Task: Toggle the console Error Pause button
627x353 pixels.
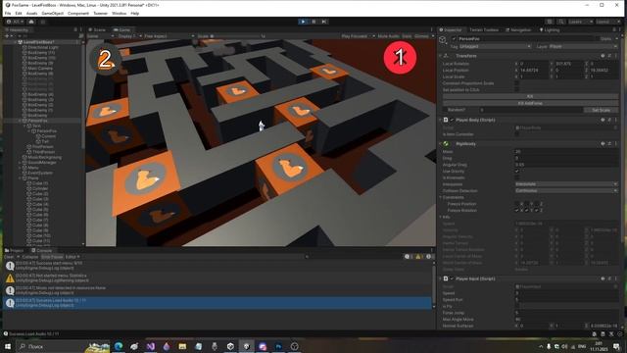Action: pyautogui.click(x=52, y=257)
